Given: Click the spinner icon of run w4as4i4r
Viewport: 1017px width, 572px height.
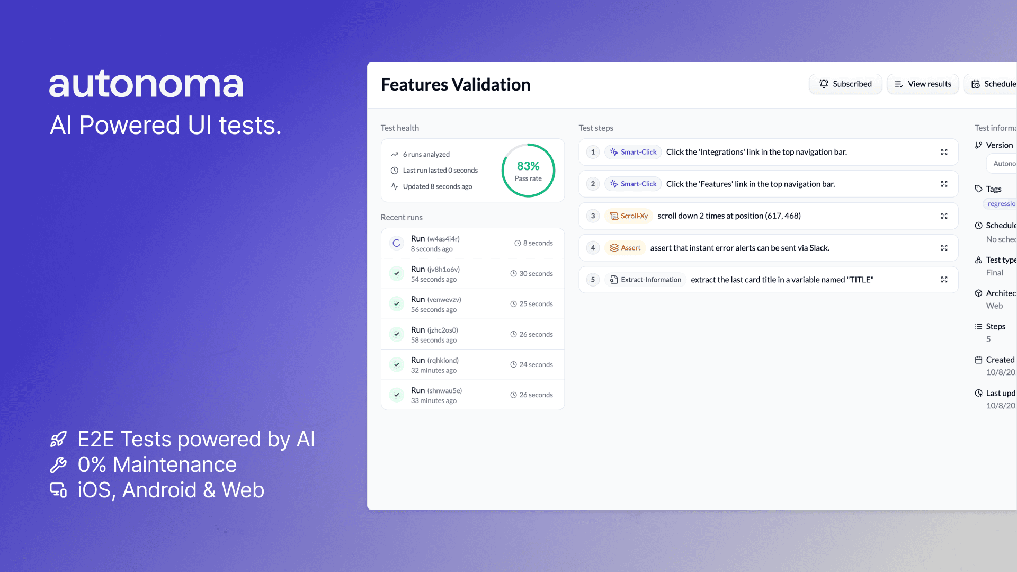Looking at the screenshot, I should click(x=396, y=243).
